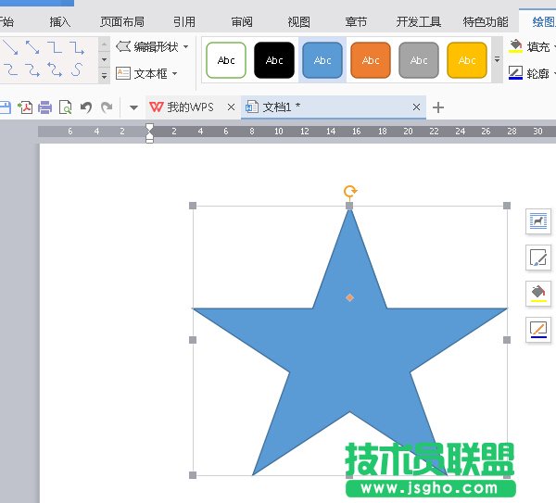
Task: Click the redo arrow in quick toolbar
Action: pos(107,107)
